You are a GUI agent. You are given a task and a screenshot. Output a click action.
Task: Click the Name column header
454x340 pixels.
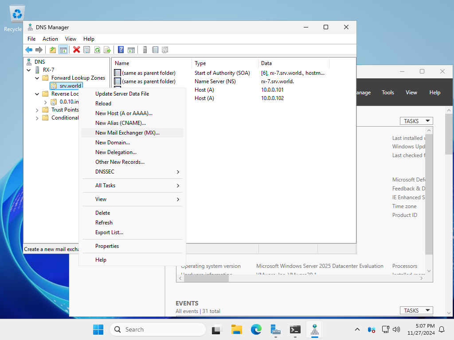tap(152, 63)
